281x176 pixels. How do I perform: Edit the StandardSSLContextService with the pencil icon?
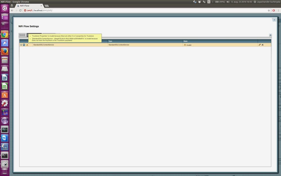click(260, 45)
